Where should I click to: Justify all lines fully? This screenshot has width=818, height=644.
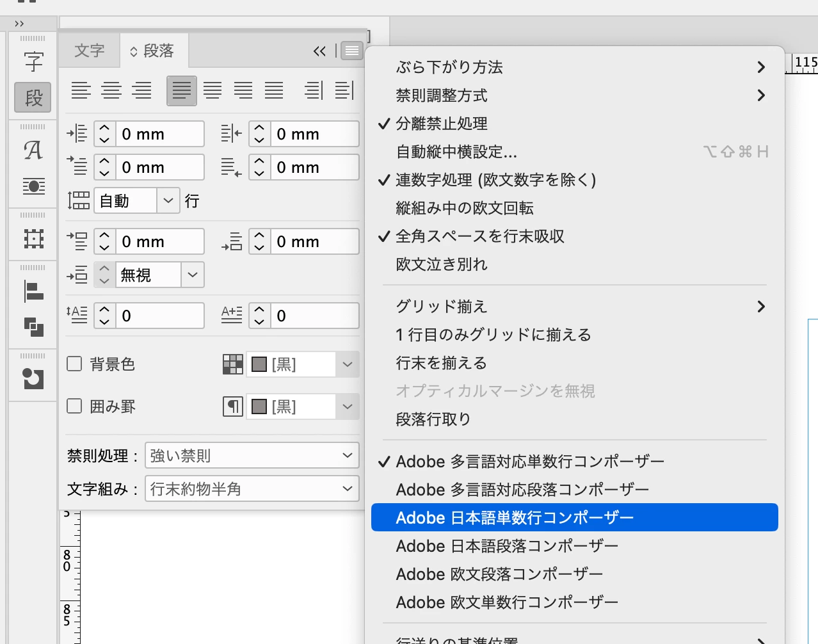click(274, 90)
